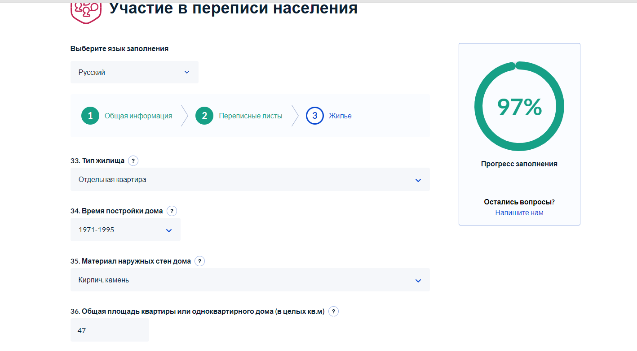637x351 pixels.
Task: Expand the Отдельная квартира housing type dropdown
Action: coord(250,179)
